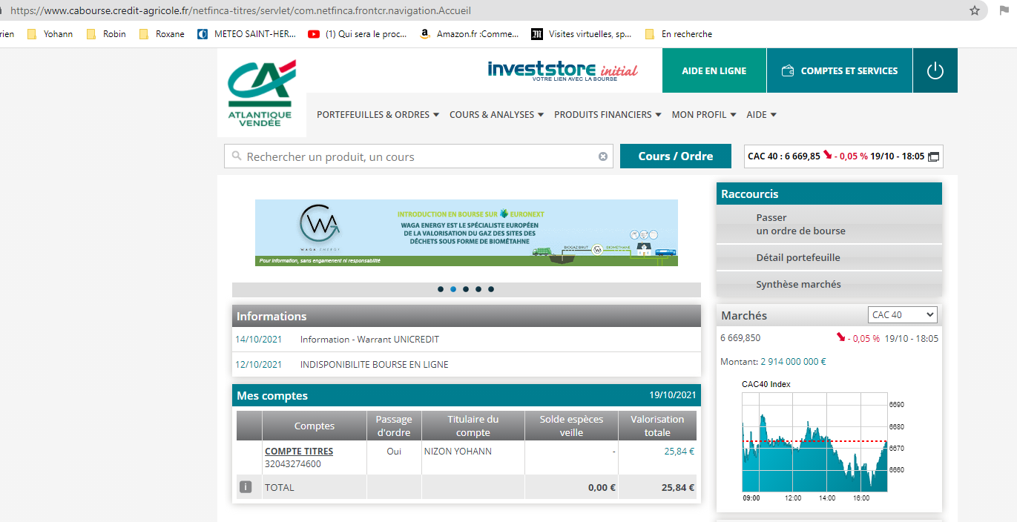Click the Solde espèces veille header

click(571, 426)
